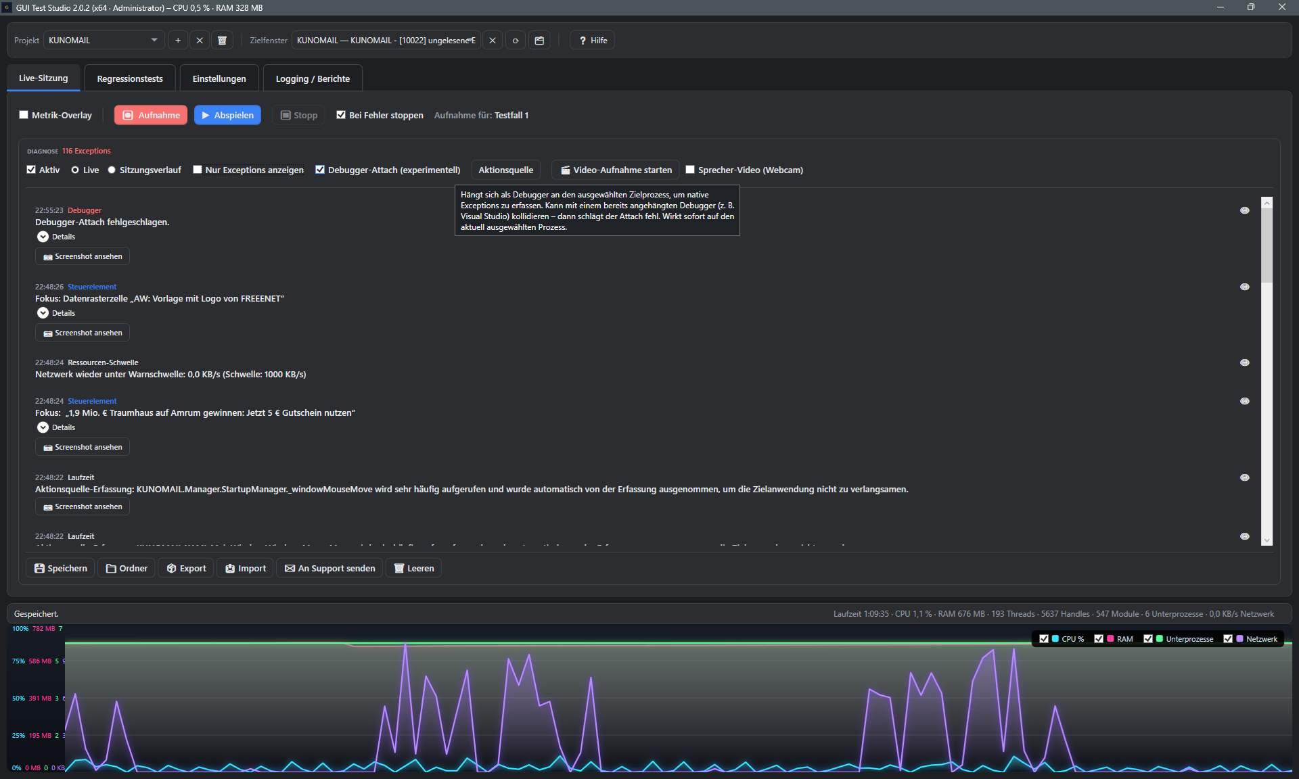Clear the Zielfenster selection with X
Viewport: 1299px width, 779px height.
tap(493, 41)
